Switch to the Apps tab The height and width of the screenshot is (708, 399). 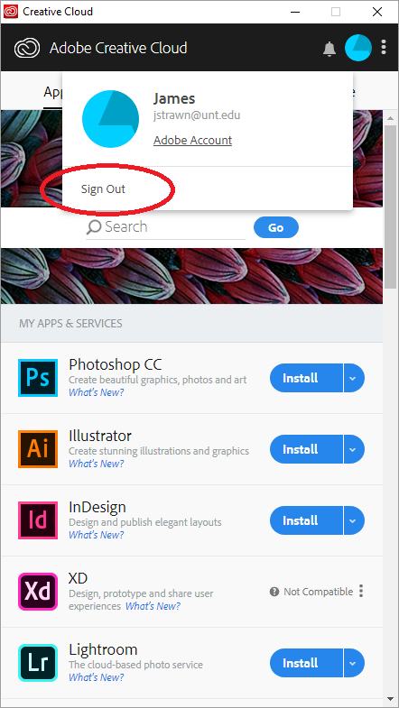(x=53, y=92)
